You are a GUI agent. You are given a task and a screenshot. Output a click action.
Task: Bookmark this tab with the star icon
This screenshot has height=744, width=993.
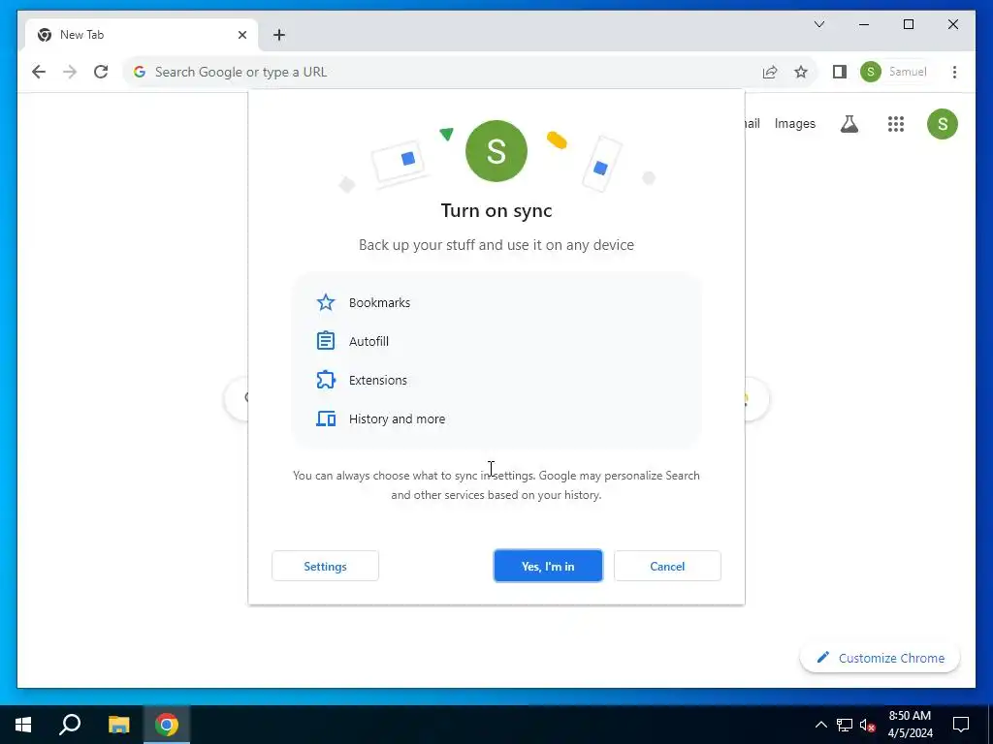click(801, 72)
